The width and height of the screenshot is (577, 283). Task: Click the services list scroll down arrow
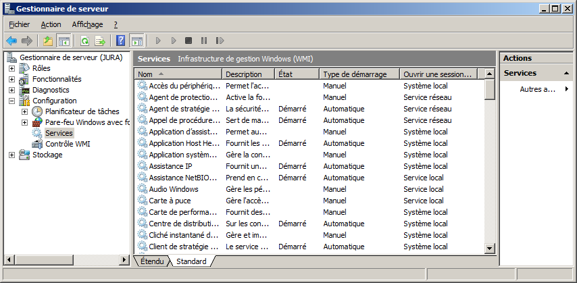coord(490,249)
